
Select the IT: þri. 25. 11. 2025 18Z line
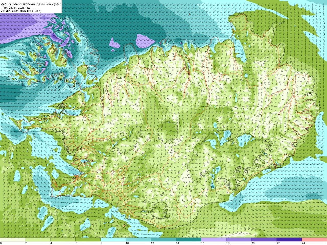pyautogui.click(x=15, y=8)
